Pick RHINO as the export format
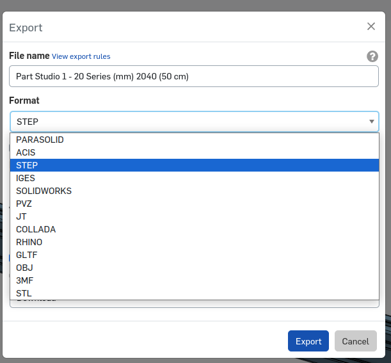 pyautogui.click(x=195, y=242)
